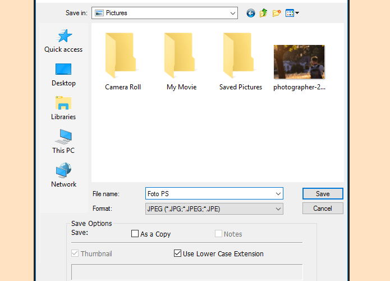Create a new folder
390x281 pixels.
coord(277,13)
